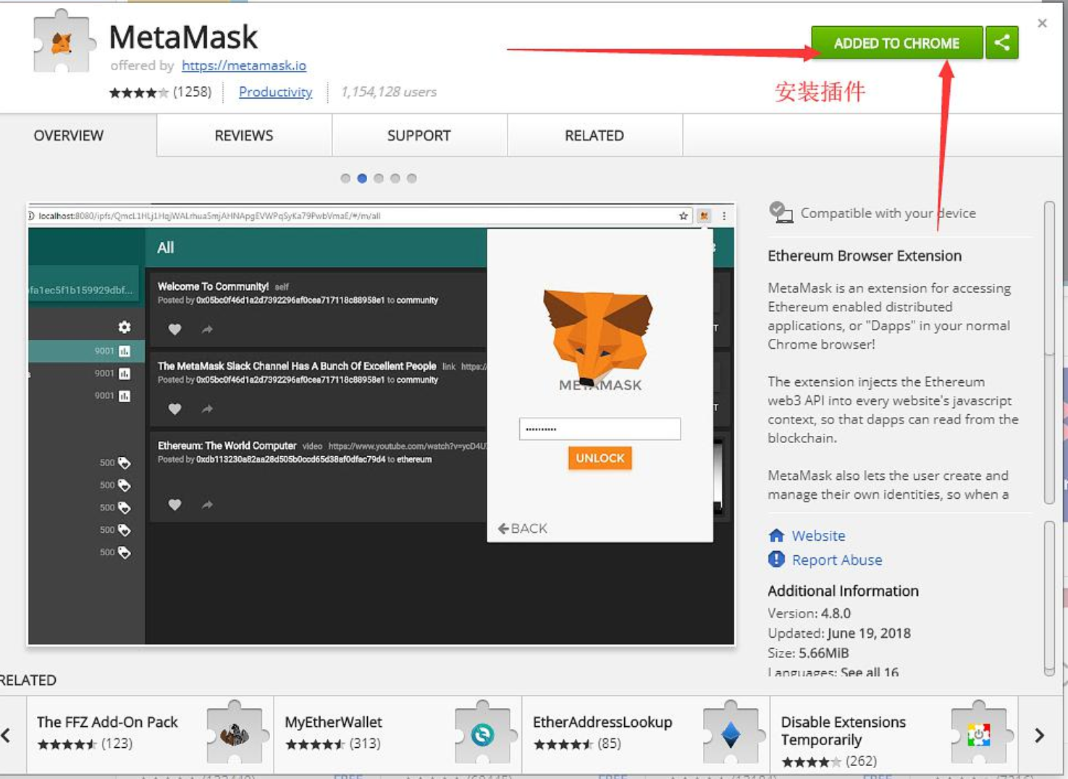Click the BACK arrow in the preview

pyautogui.click(x=523, y=529)
